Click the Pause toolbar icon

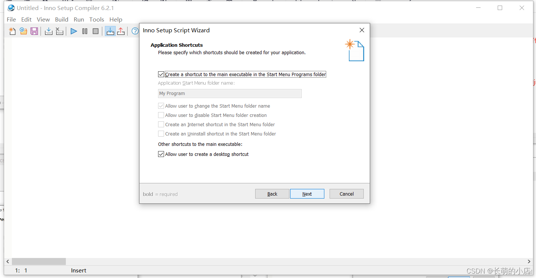[85, 31]
